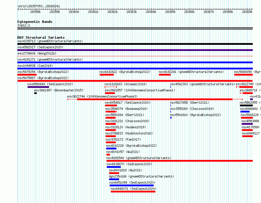
Task: Open nsv4192241 gnomADStructuralVariants label
Action: click(x=191, y=72)
